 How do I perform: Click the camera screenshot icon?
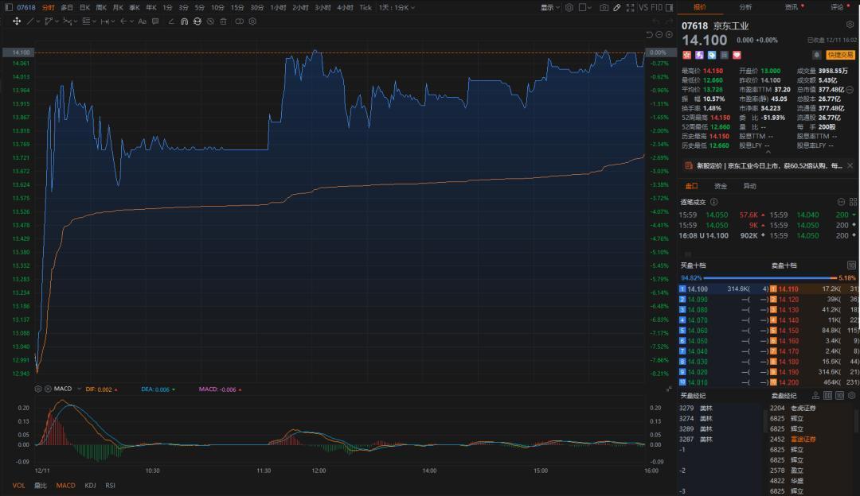[604, 7]
